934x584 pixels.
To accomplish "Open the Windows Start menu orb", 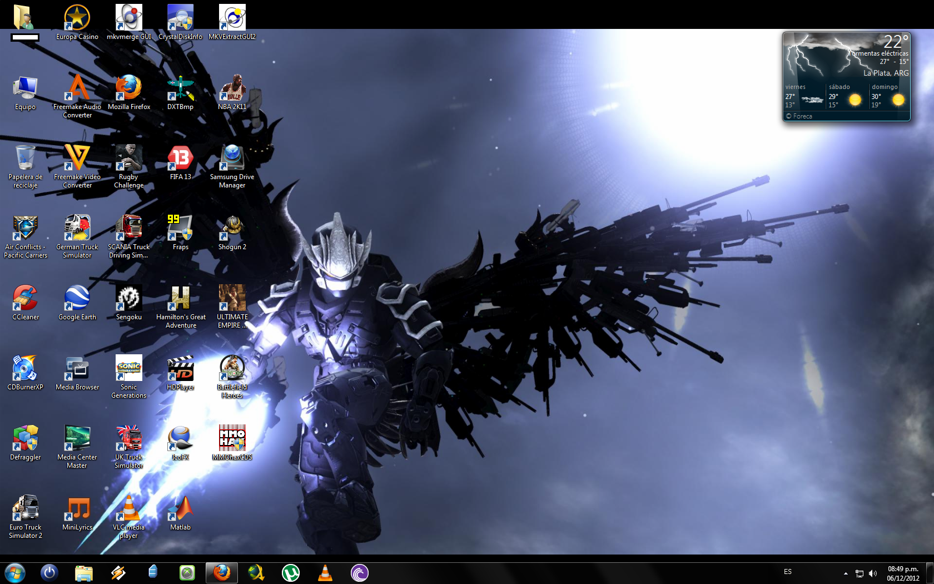I will coord(15,573).
